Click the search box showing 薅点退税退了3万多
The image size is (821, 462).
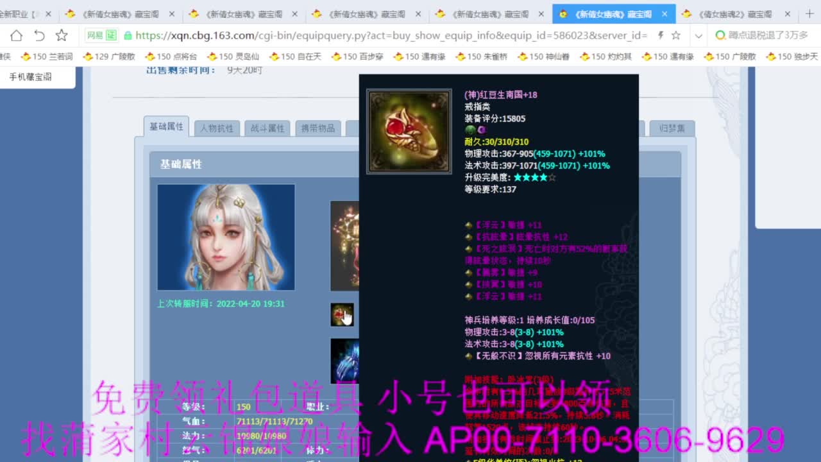pyautogui.click(x=762, y=35)
